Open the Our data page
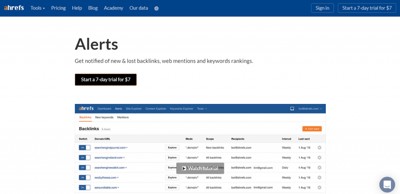The width and height of the screenshot is (400, 194). coord(139,8)
